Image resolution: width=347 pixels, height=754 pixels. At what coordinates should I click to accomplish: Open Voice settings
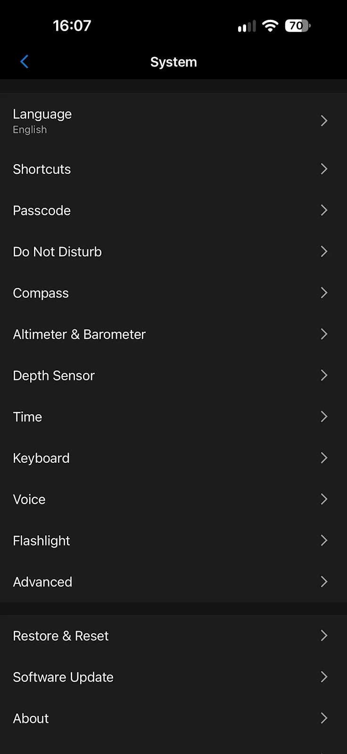point(173,500)
